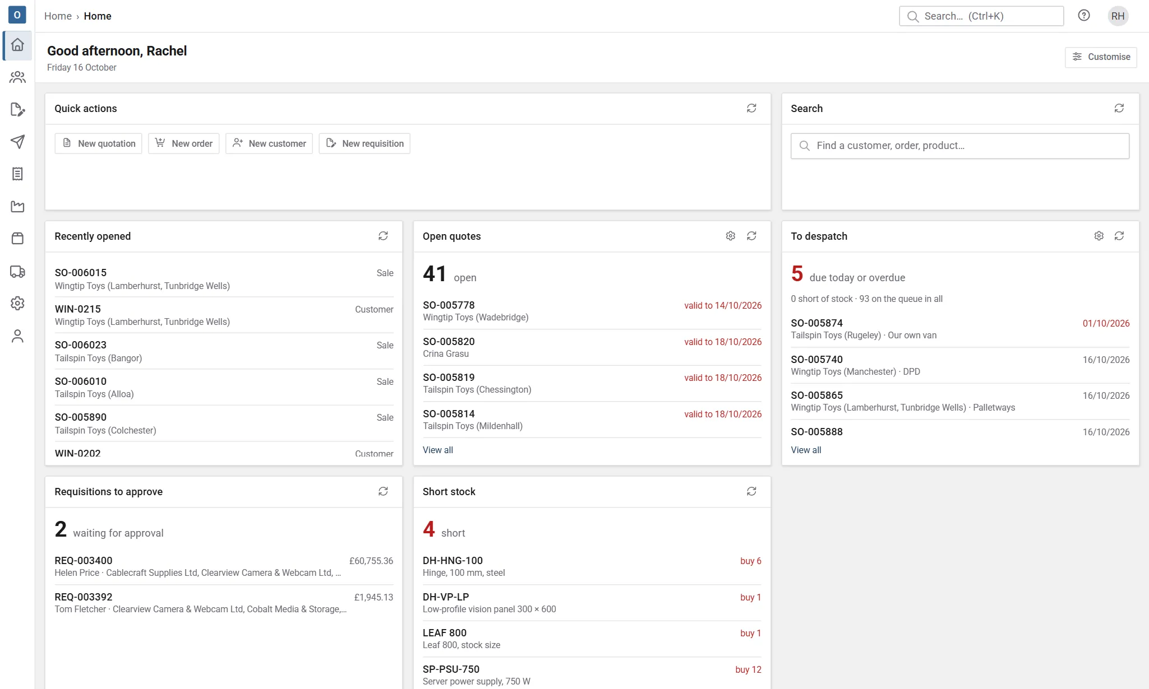Image resolution: width=1149 pixels, height=689 pixels.
Task: Focus the top Search (Ctrl+K) field
Action: [x=981, y=16]
